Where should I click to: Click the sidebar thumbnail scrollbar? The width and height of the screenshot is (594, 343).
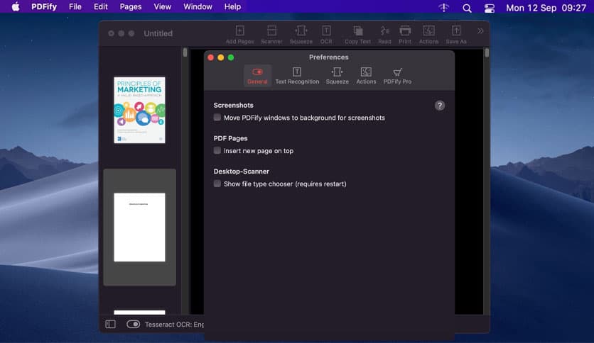[185, 52]
